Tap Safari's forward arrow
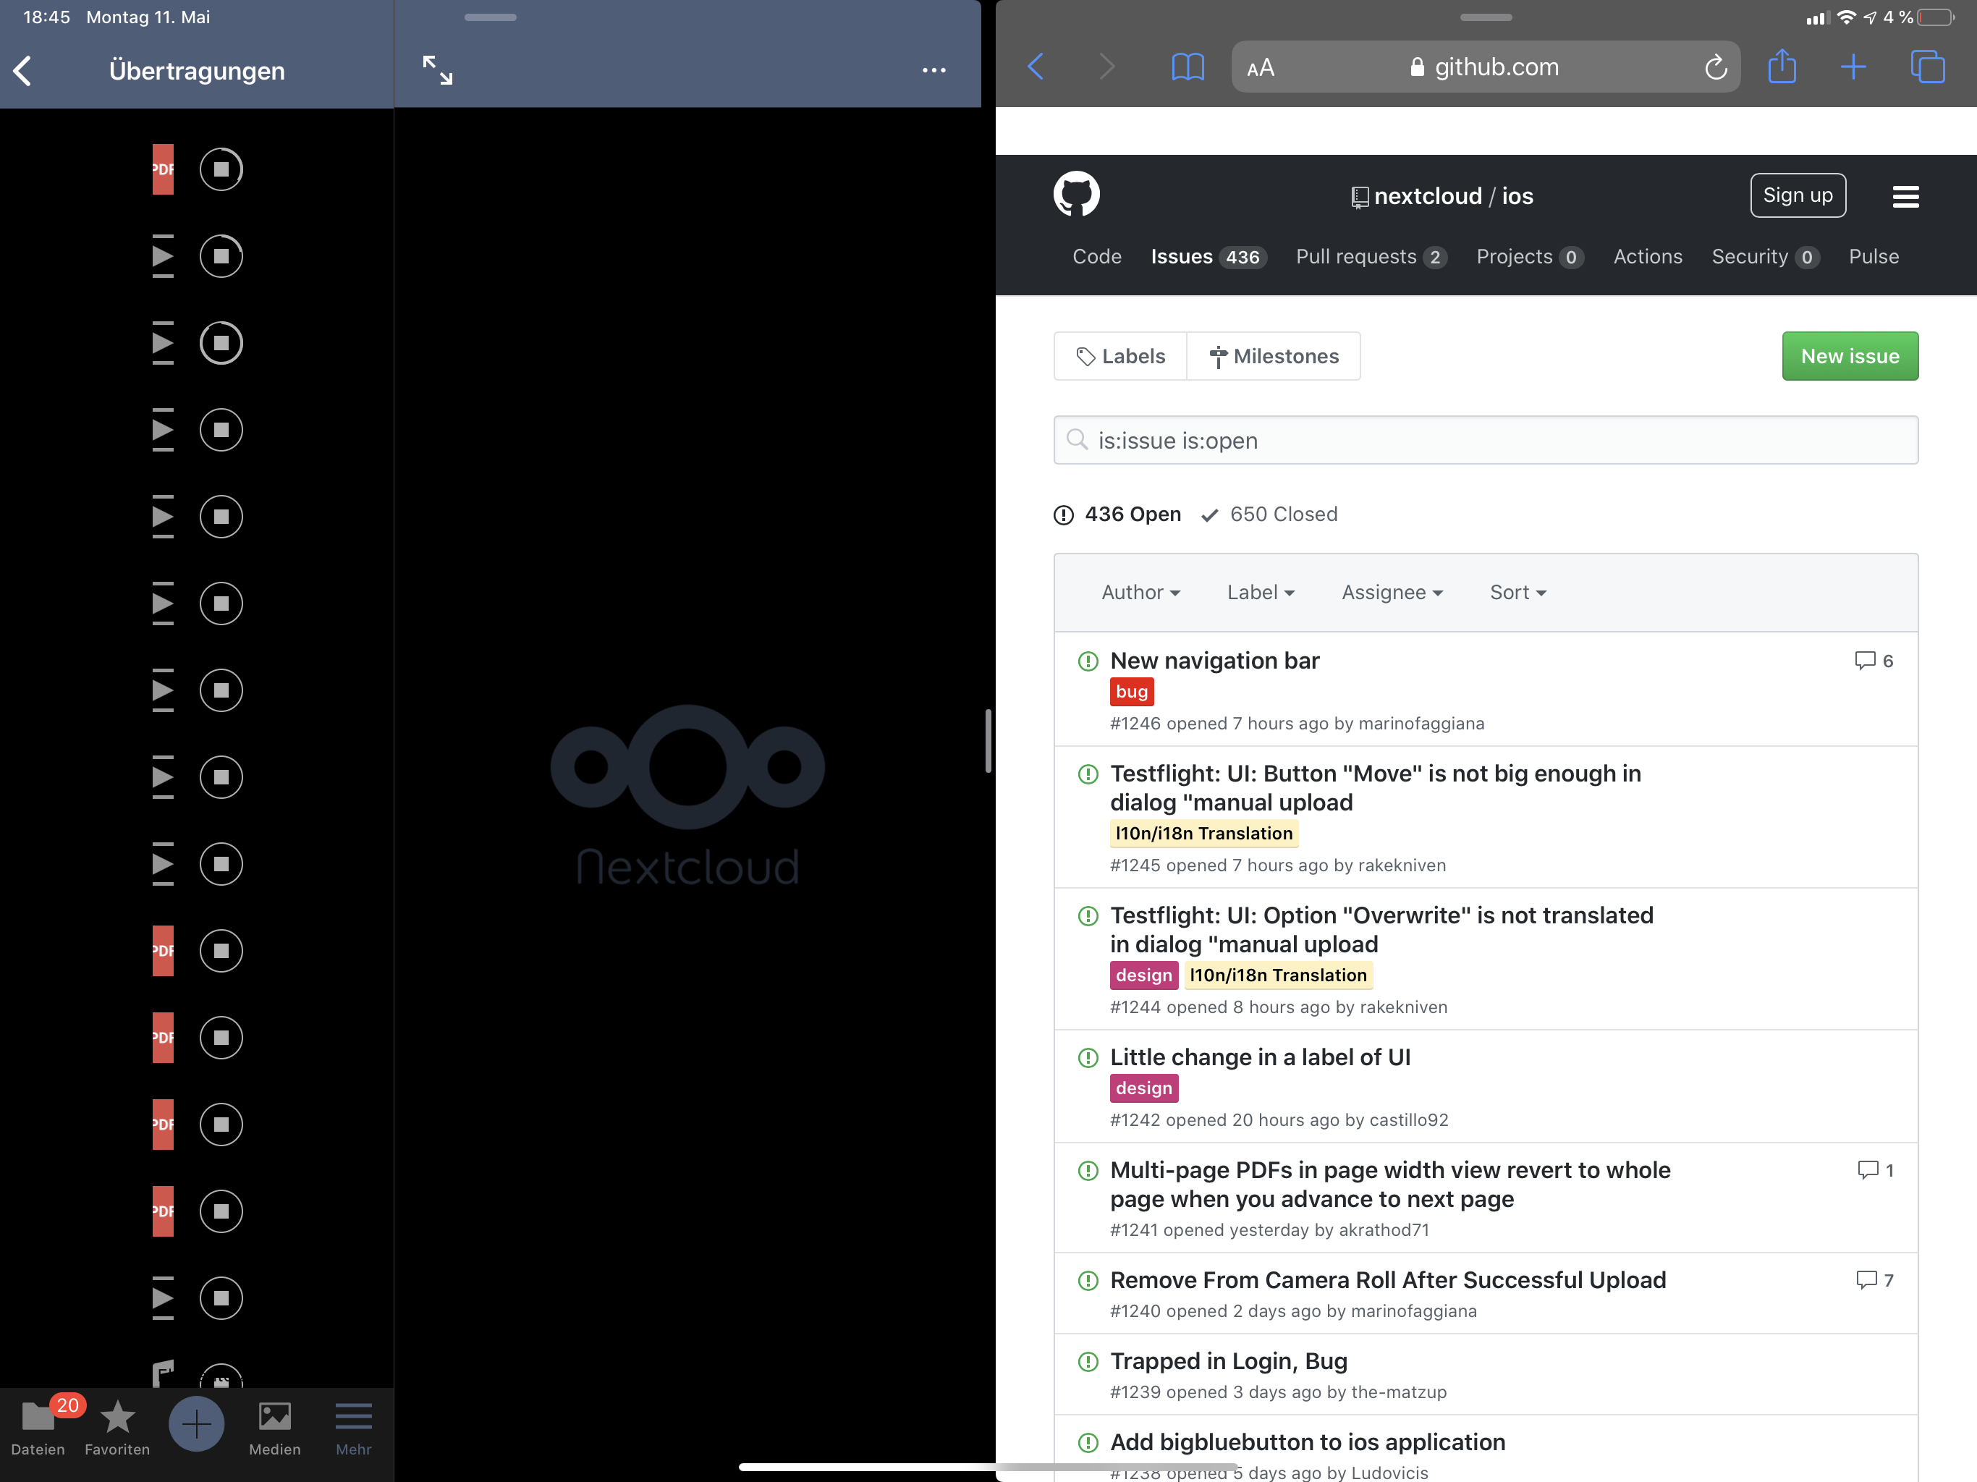The width and height of the screenshot is (1977, 1482). click(x=1106, y=66)
